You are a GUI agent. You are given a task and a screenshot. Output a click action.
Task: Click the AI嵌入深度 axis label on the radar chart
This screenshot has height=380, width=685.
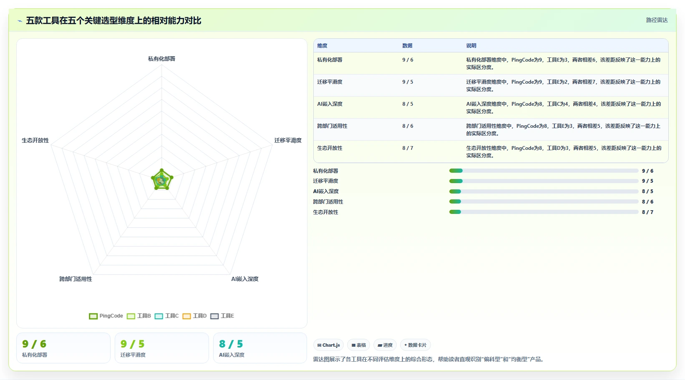(245, 279)
